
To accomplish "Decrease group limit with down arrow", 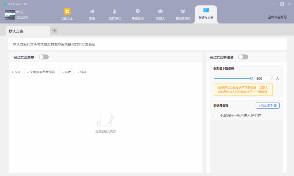I will click(272, 80).
